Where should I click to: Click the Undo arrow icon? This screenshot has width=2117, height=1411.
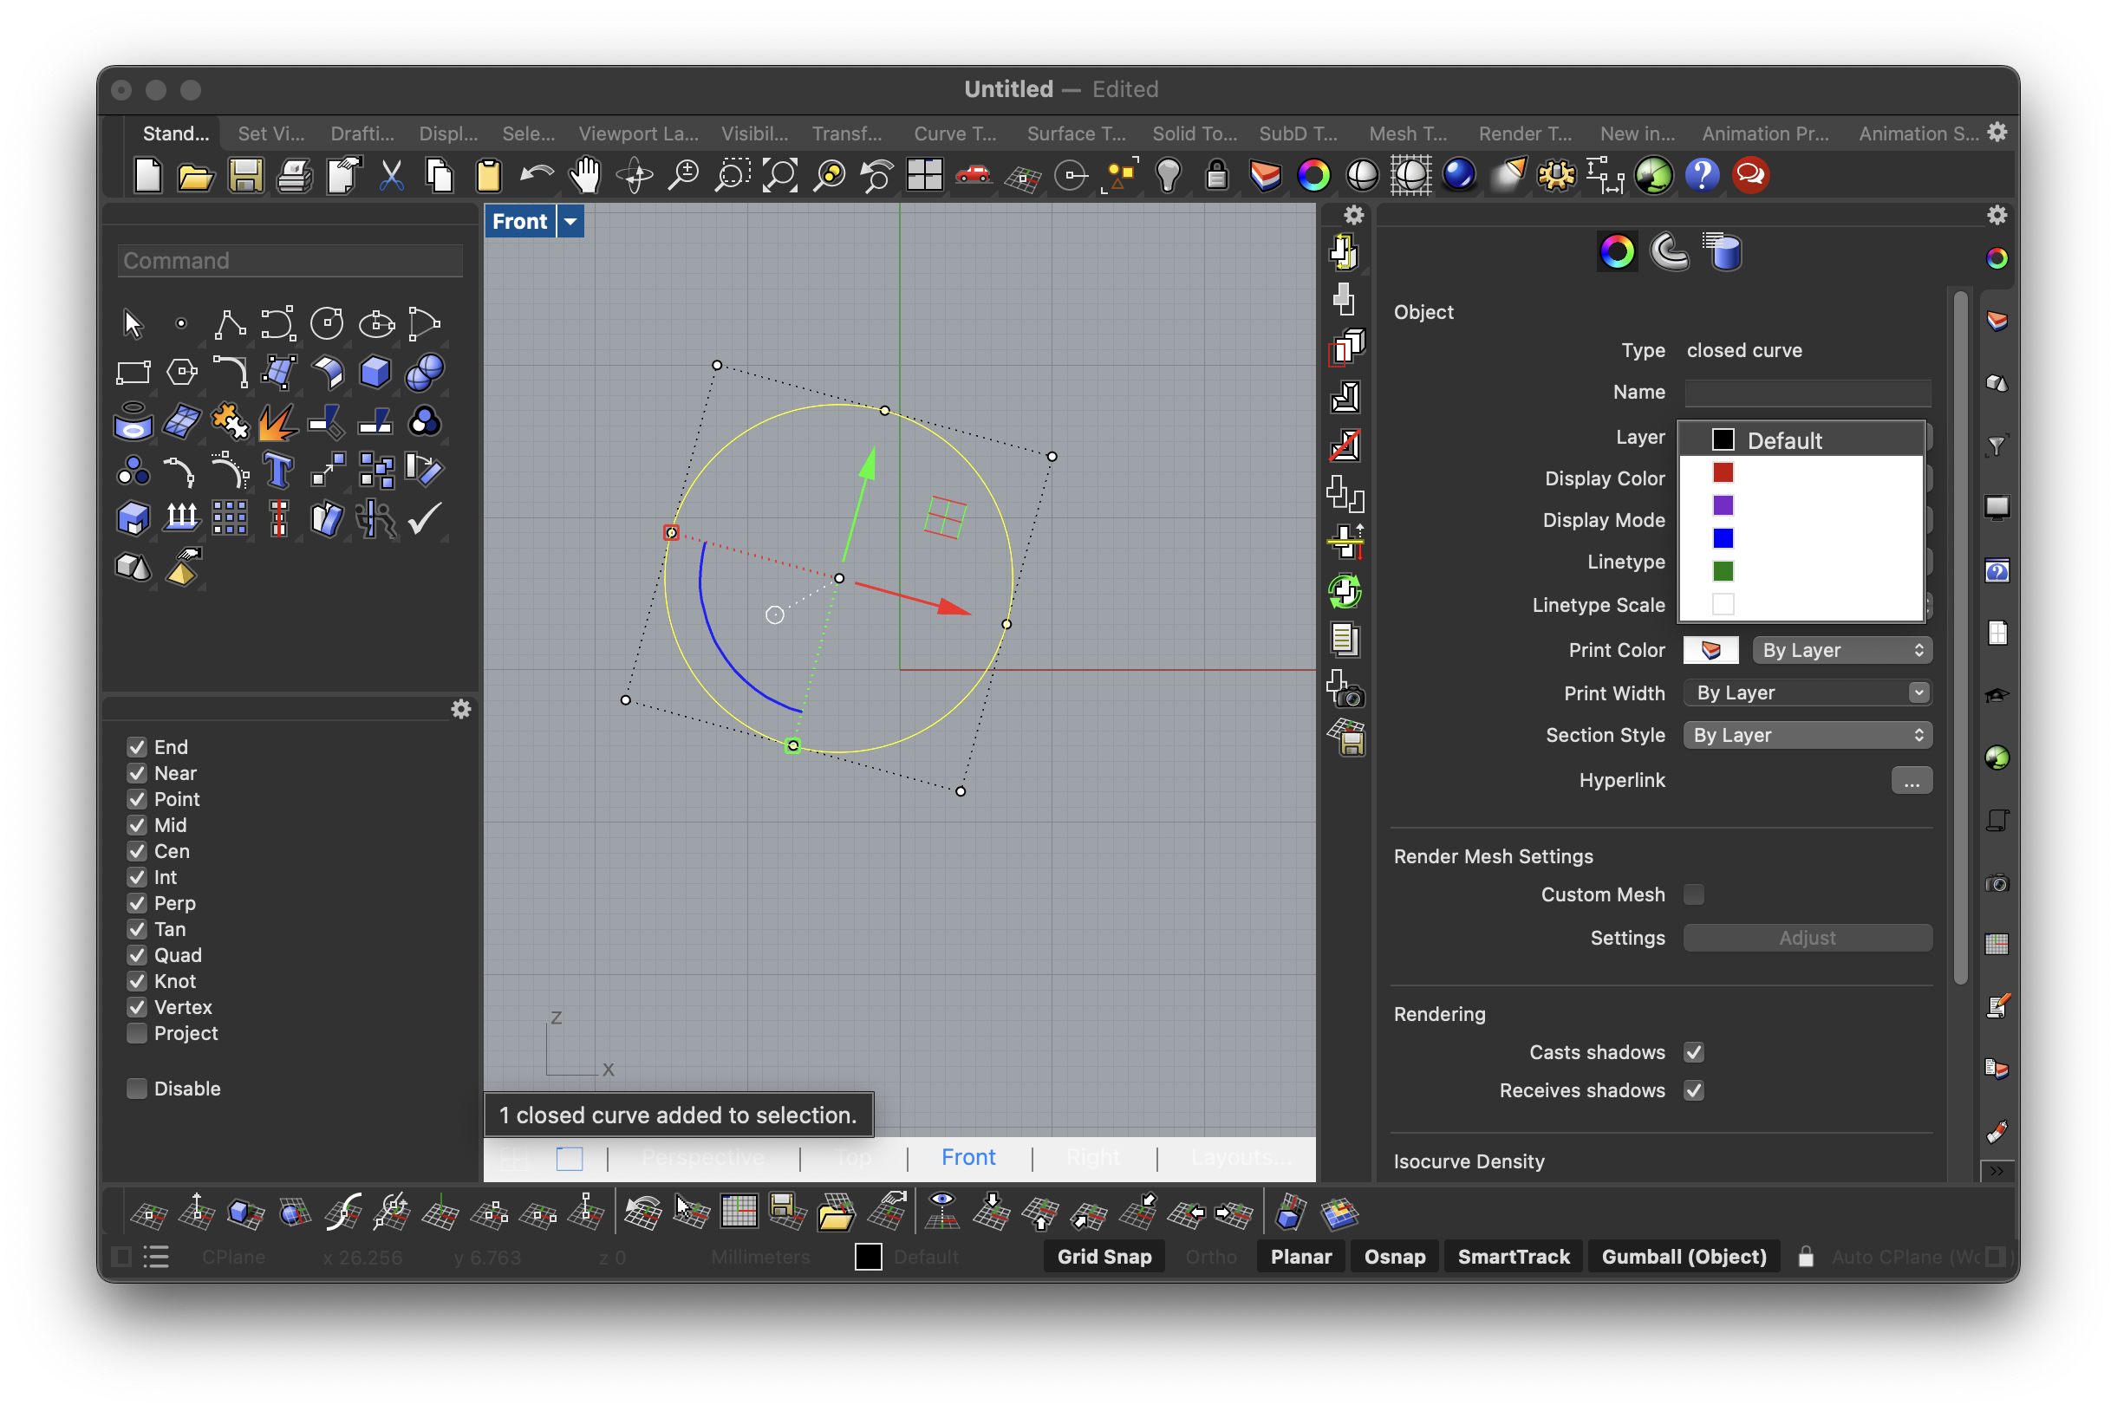click(537, 175)
